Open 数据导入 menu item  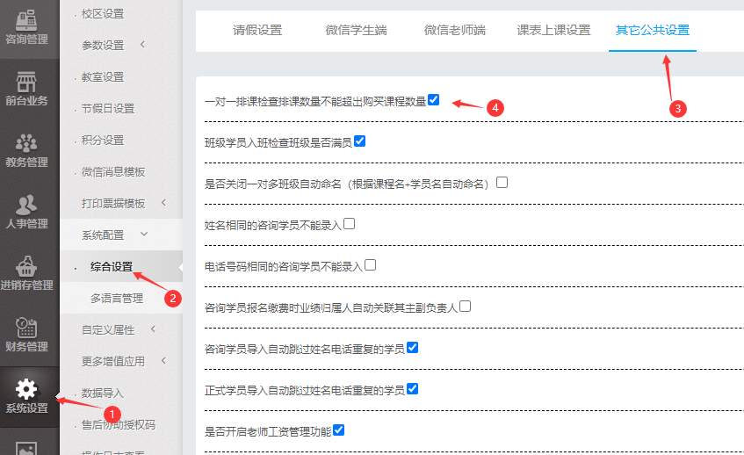(x=103, y=393)
